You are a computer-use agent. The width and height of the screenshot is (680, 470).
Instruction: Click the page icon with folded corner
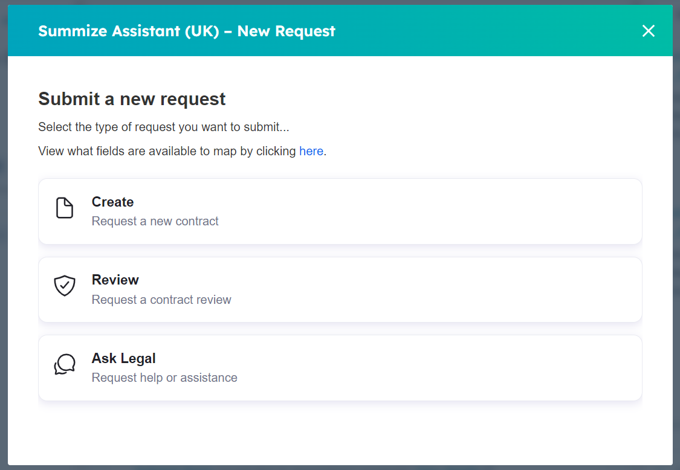click(x=65, y=208)
